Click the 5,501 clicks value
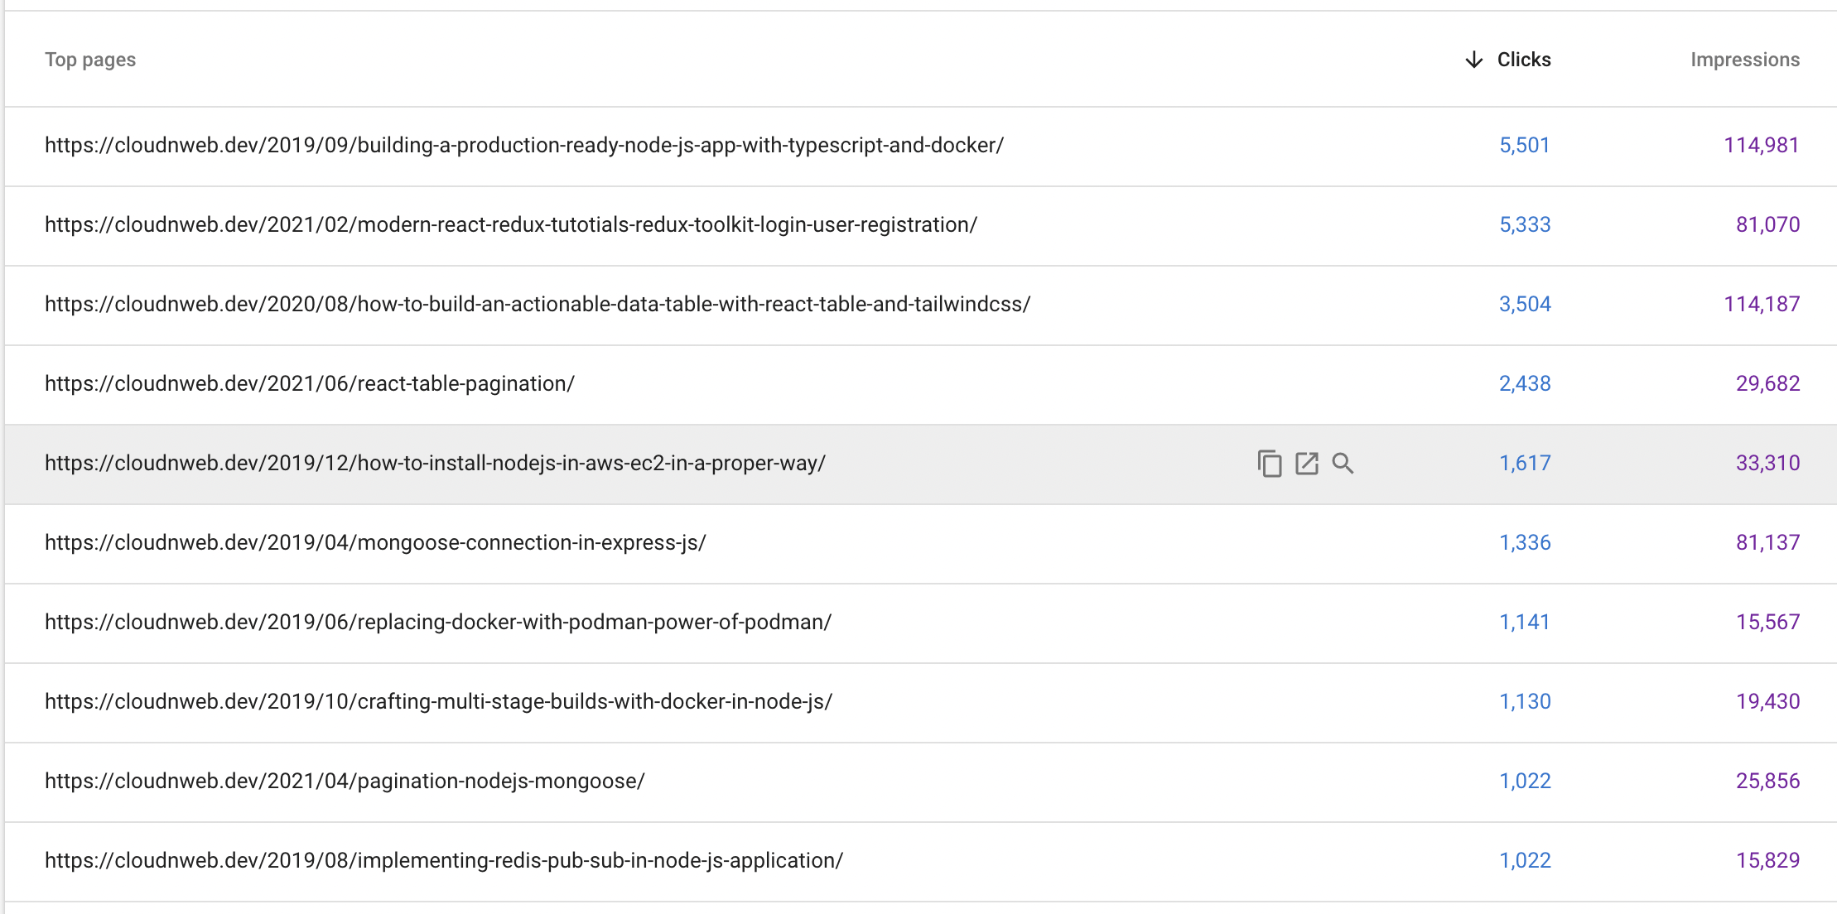 [1524, 146]
